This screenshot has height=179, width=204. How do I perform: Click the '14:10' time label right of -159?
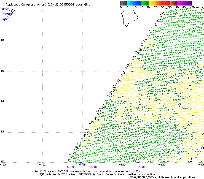pos(93,167)
